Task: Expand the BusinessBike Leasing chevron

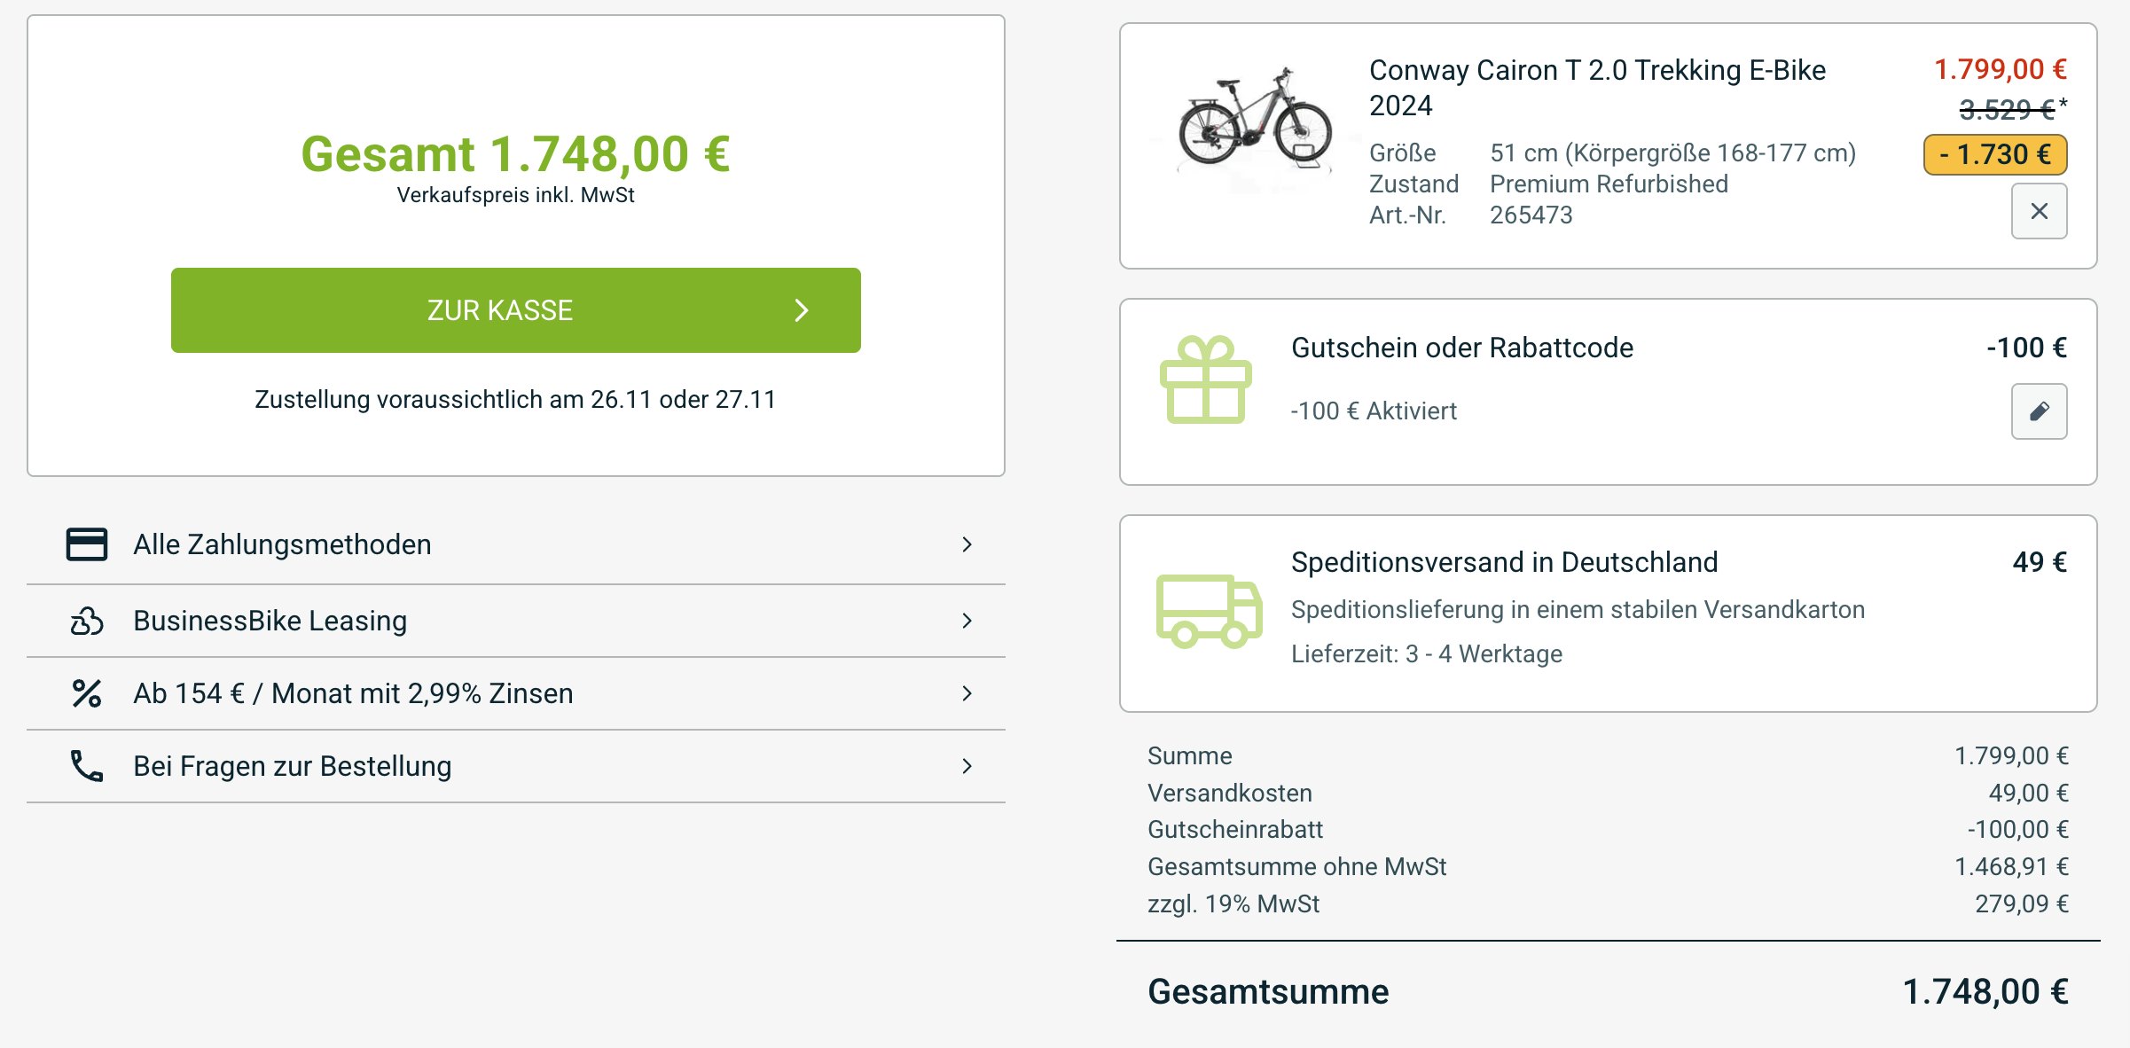Action: [967, 621]
